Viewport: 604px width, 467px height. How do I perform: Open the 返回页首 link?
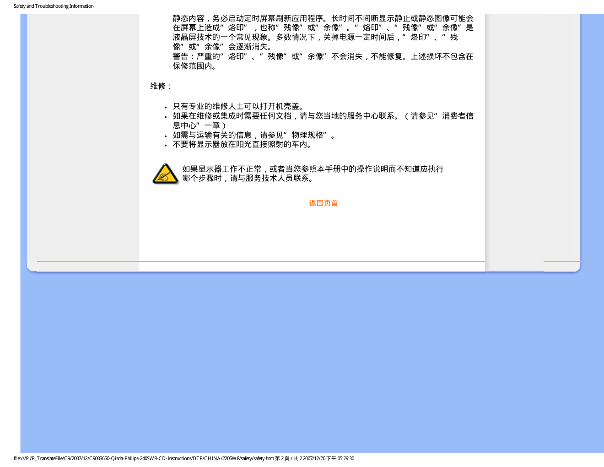(x=324, y=203)
